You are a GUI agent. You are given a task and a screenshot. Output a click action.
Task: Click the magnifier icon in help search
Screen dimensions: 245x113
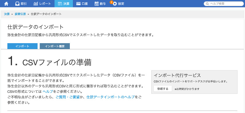coord(207,4)
